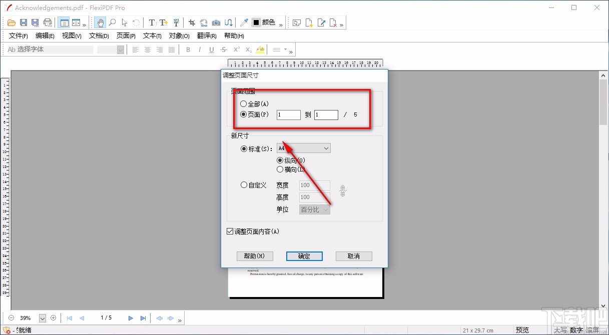
Task: Click the Print icon
Action: click(47, 22)
